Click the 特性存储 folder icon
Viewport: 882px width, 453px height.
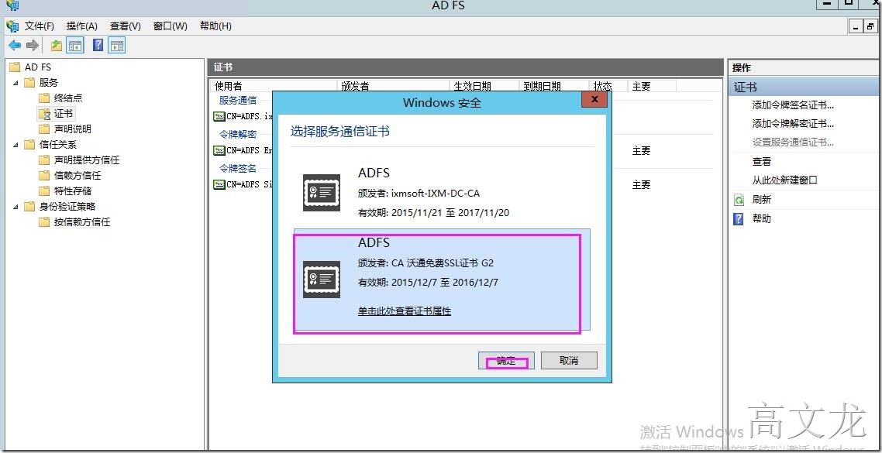click(44, 191)
